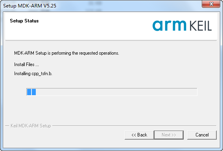Close the Setup MDK-ARM window

tap(211, 4)
